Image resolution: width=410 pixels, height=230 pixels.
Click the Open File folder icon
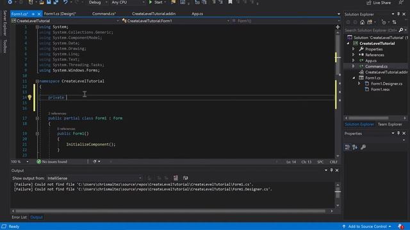pos(42,3)
